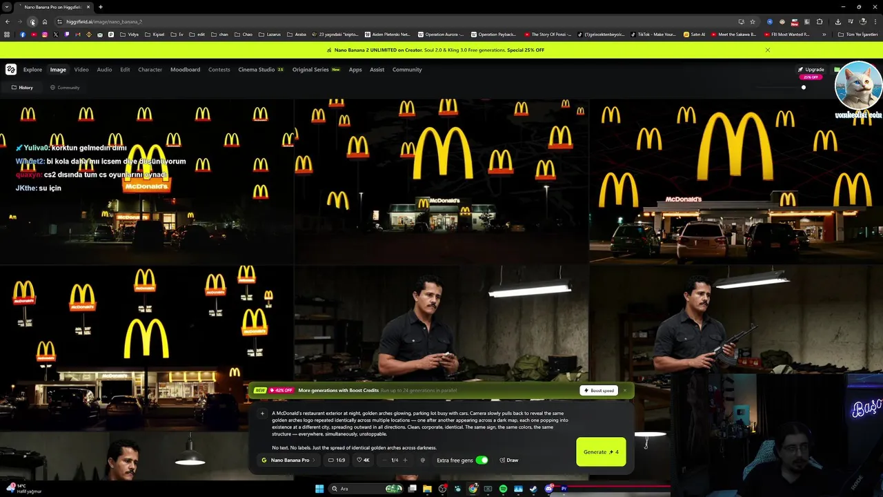883x497 pixels.
Task: Open a new browser tab
Action: click(100, 7)
